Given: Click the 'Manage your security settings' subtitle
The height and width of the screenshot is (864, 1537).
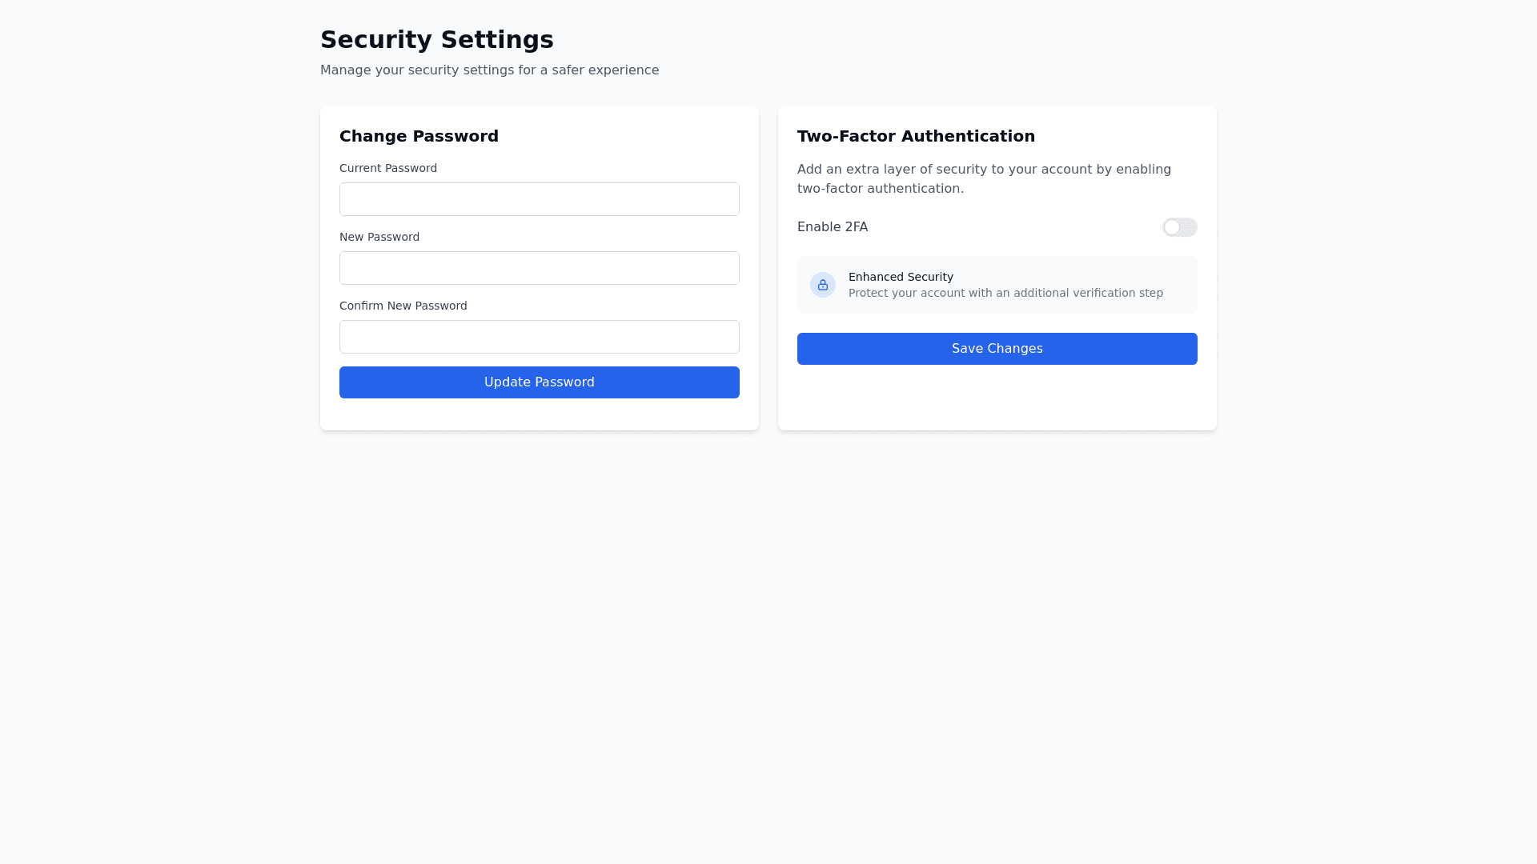Looking at the screenshot, I should [489, 70].
